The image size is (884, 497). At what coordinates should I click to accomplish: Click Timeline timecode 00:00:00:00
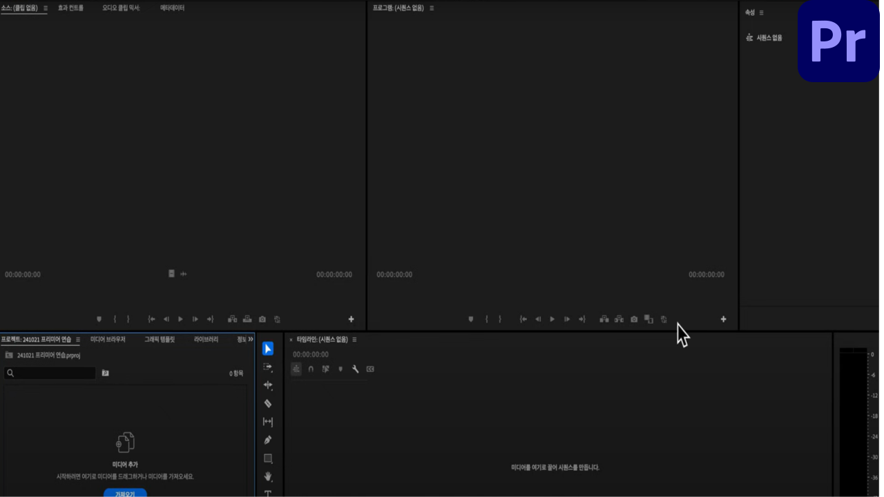click(x=311, y=355)
